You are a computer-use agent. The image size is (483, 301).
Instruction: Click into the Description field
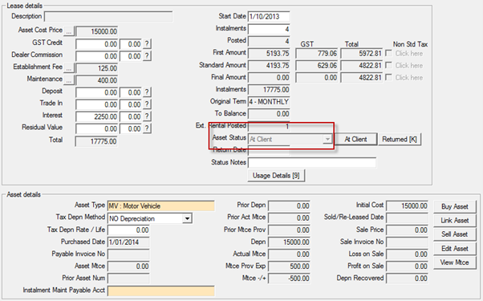(108, 17)
